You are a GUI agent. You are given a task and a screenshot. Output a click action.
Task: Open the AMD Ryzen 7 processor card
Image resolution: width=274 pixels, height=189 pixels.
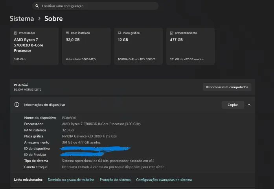[35, 46]
